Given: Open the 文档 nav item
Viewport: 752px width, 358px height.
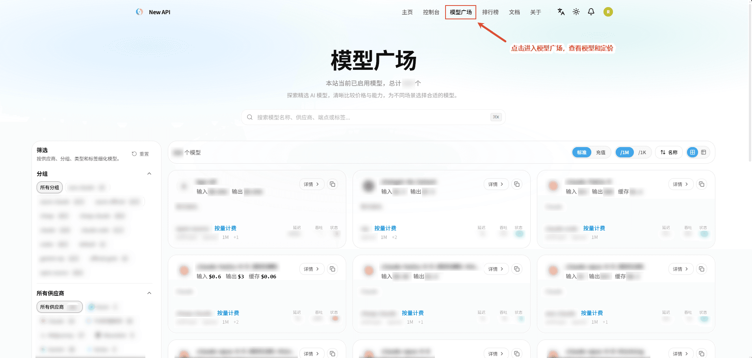Looking at the screenshot, I should pyautogui.click(x=514, y=12).
